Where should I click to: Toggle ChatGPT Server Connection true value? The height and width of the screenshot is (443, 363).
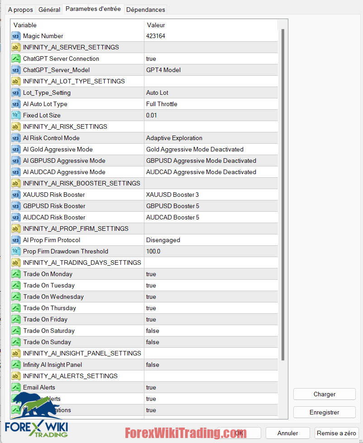coord(211,59)
